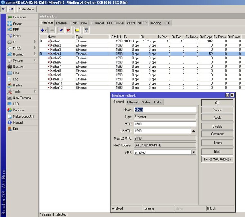Click the MTU input field
245x217 pixels.
coord(165,124)
